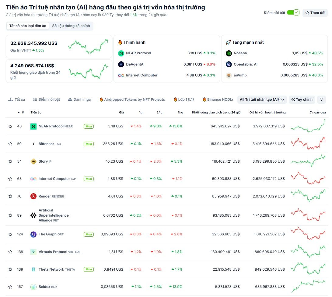The height and width of the screenshot is (297, 332).
Task: Select the Nosana logo in Tăng mạnh nhất
Action: pyautogui.click(x=228, y=53)
